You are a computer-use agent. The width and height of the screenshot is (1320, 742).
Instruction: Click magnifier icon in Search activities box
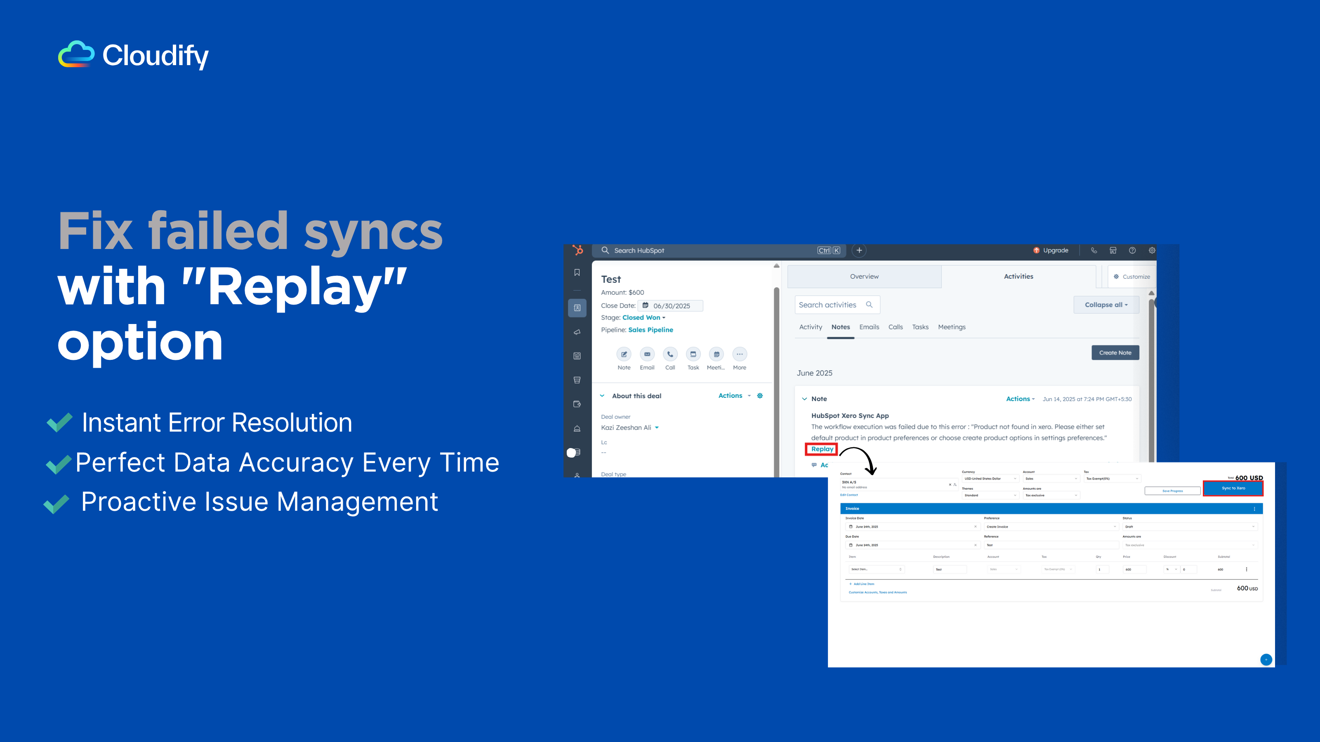(x=869, y=305)
